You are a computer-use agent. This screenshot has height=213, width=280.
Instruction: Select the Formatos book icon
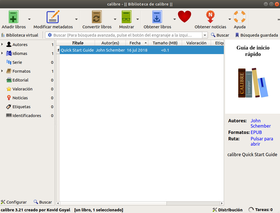pos(9,71)
